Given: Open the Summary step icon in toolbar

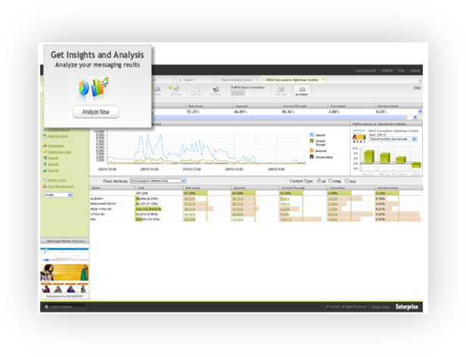Looking at the screenshot, I should click(197, 89).
